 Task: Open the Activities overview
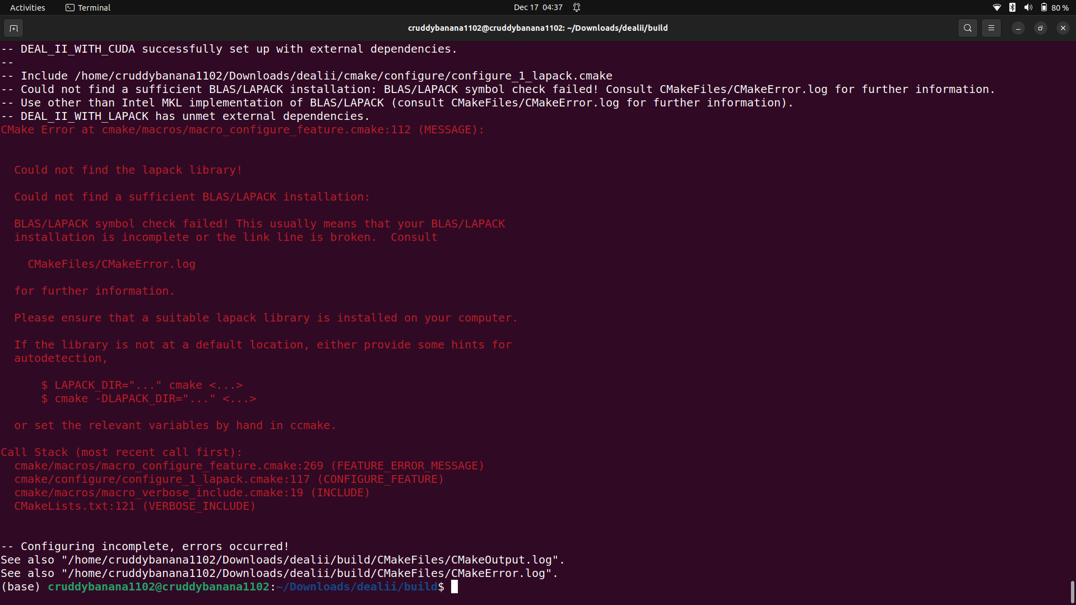27,7
